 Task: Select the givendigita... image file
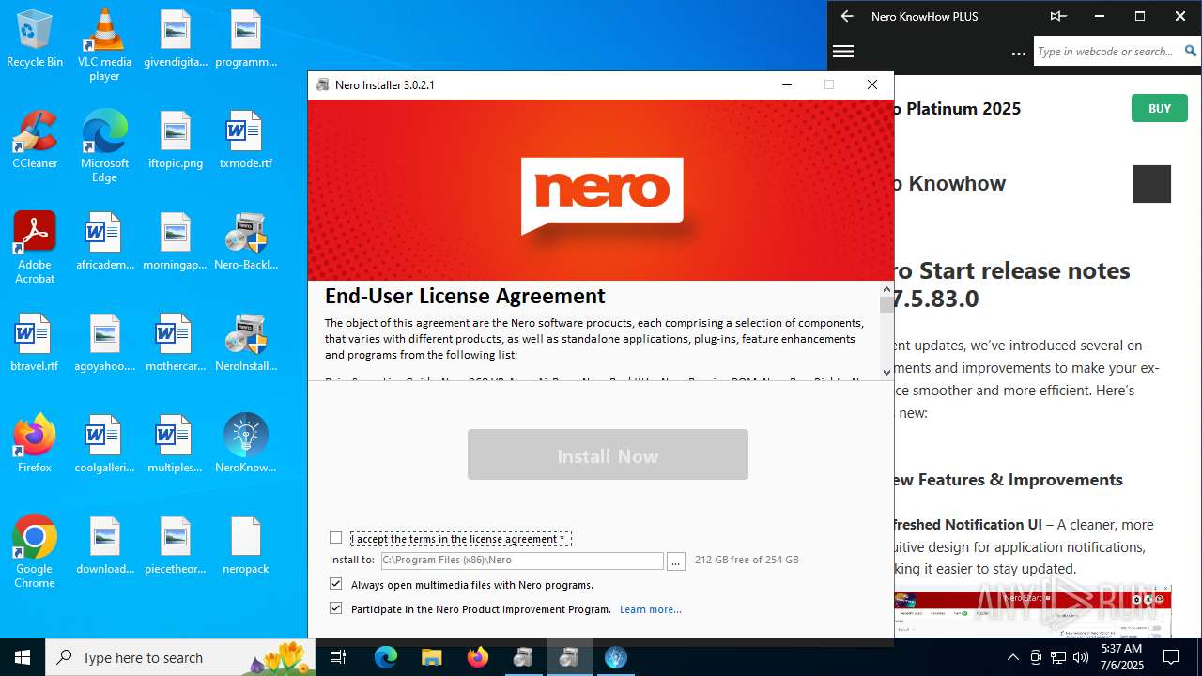click(x=176, y=38)
